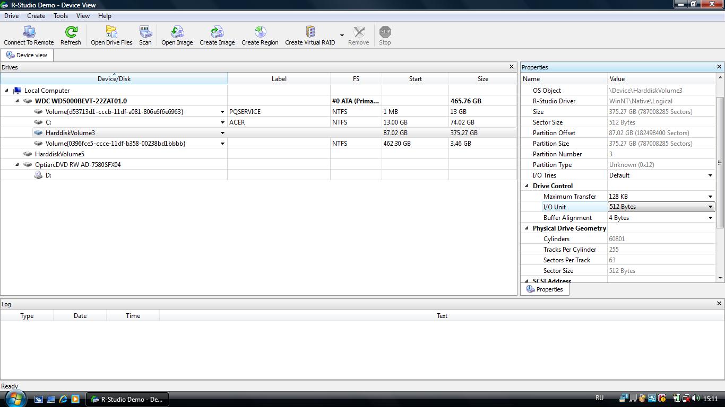Sort by Label column header
Image resolution: width=725 pixels, height=407 pixels.
279,78
